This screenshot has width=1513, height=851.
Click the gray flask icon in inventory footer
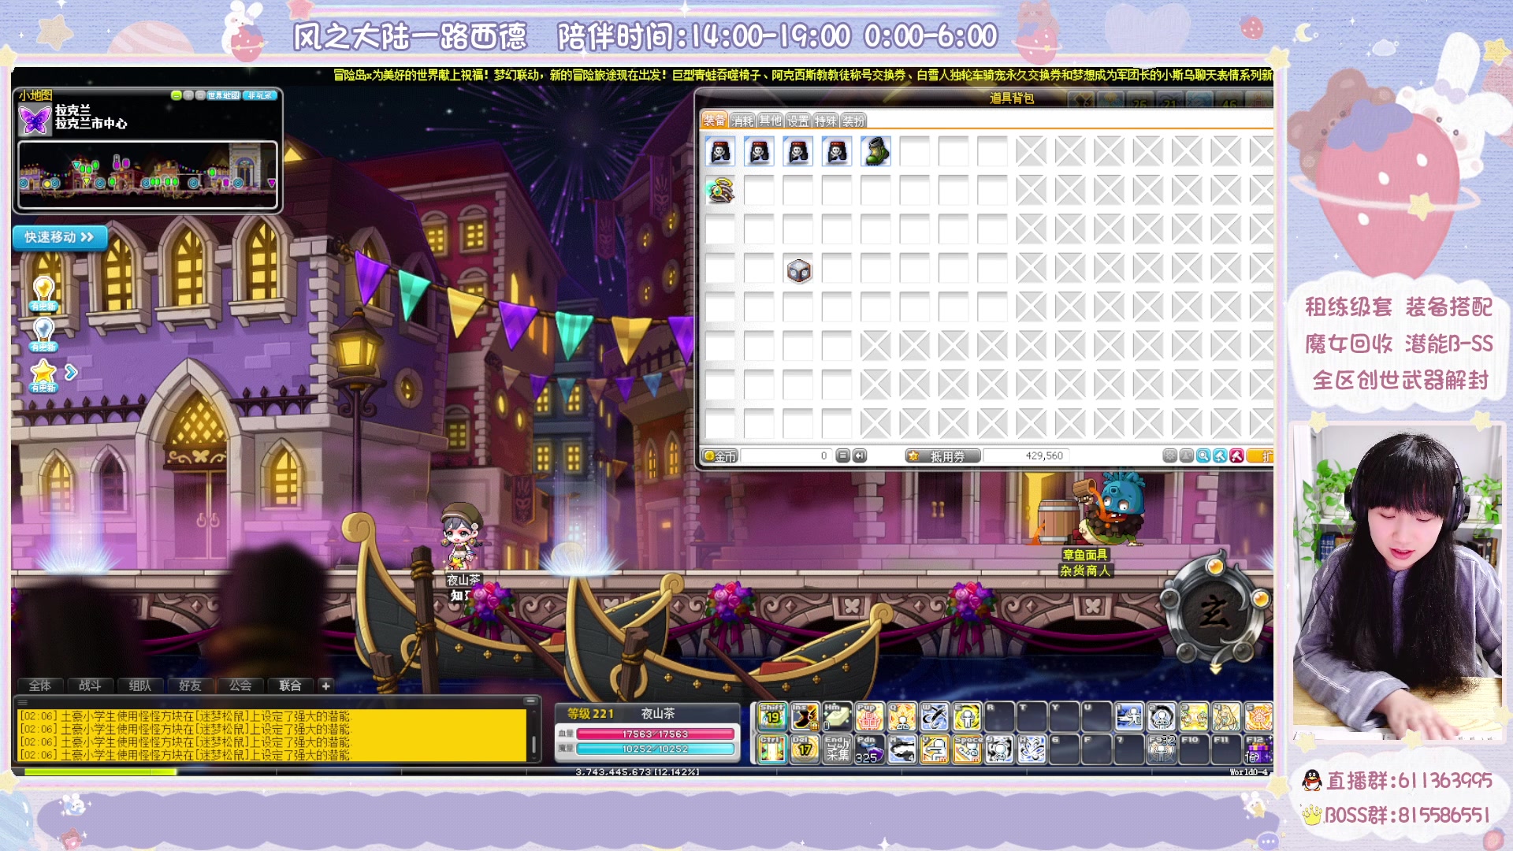pyautogui.click(x=1187, y=455)
